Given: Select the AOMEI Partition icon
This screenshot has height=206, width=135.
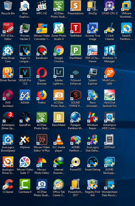Looking at the screenshot, I should pos(76,139).
